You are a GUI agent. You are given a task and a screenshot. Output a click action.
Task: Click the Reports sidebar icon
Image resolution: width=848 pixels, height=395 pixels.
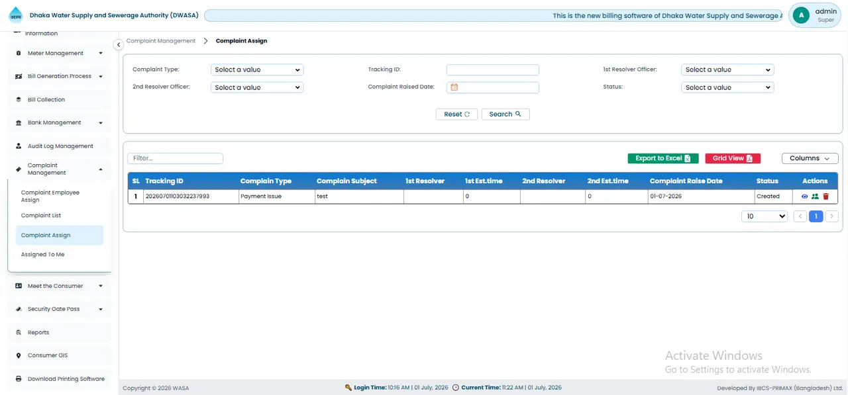coord(19,332)
